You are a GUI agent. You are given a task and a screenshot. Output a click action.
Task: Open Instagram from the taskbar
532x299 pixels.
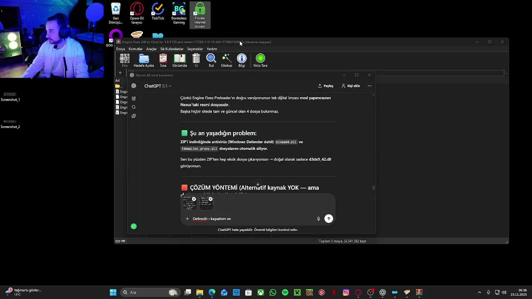tap(346, 292)
